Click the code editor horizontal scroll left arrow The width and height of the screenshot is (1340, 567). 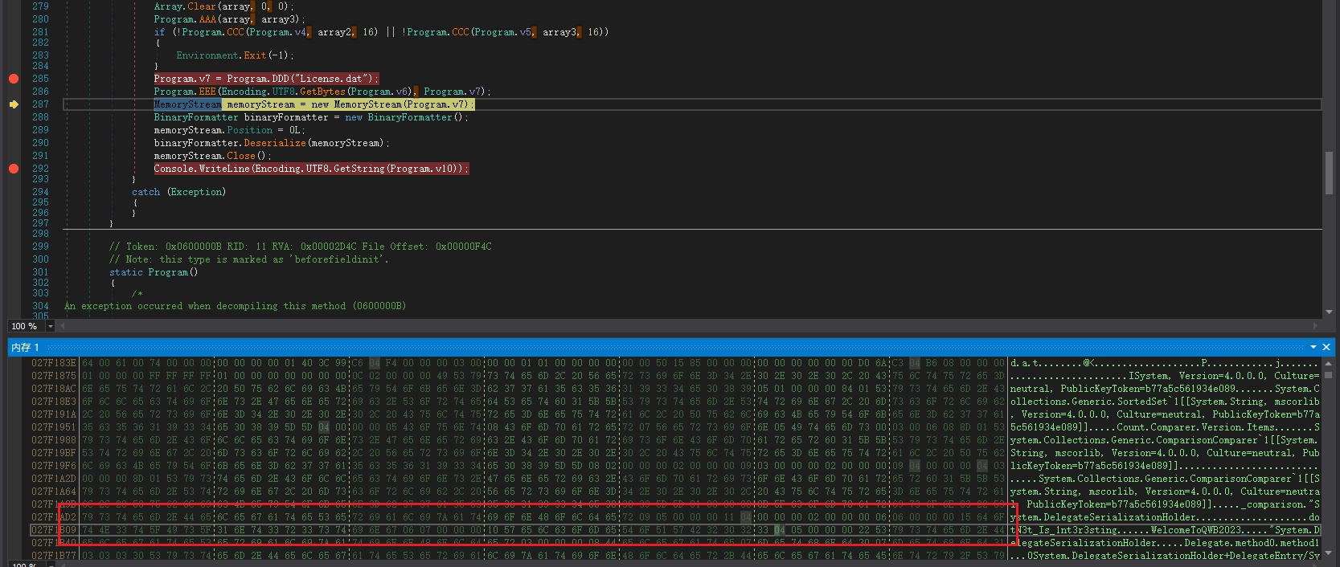[62, 326]
